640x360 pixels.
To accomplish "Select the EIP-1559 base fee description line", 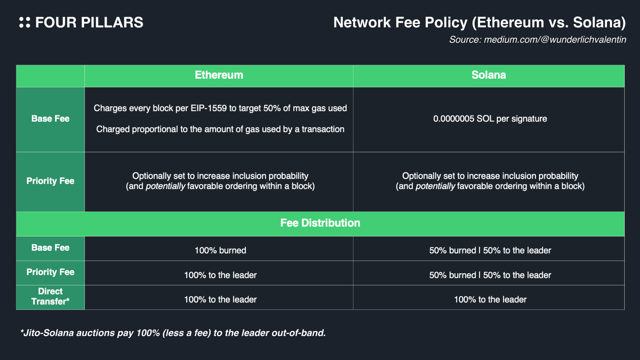I will coord(220,108).
